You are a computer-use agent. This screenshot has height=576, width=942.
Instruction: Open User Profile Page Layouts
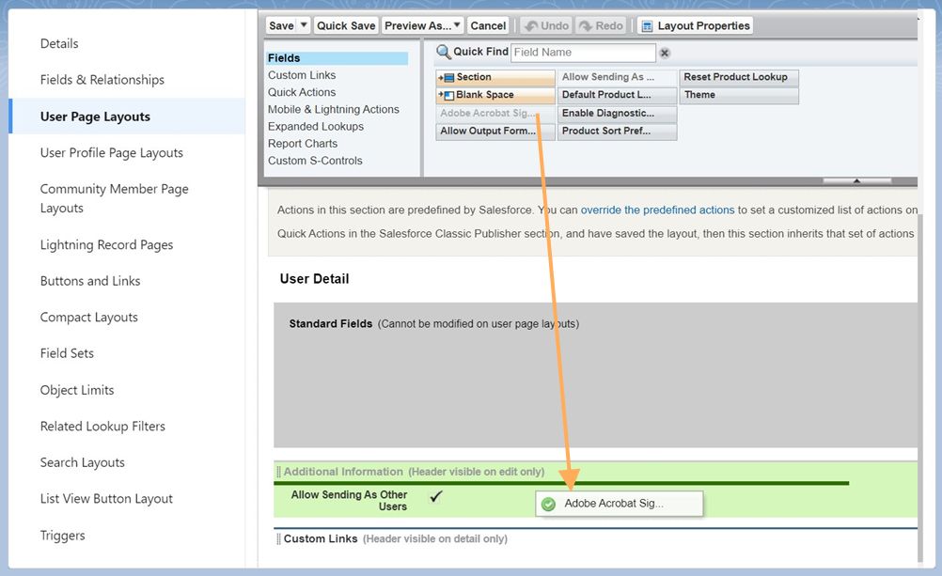point(111,153)
